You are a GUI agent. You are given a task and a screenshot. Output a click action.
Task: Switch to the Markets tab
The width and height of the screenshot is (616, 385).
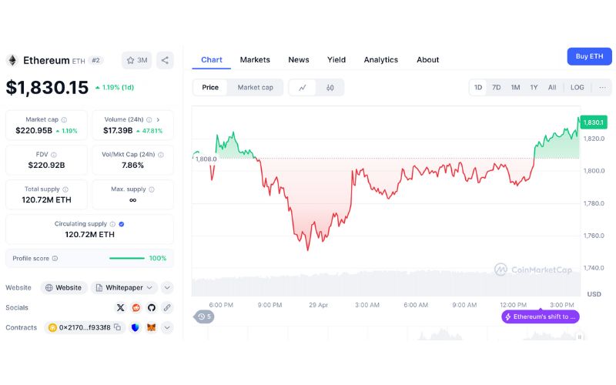pyautogui.click(x=255, y=60)
